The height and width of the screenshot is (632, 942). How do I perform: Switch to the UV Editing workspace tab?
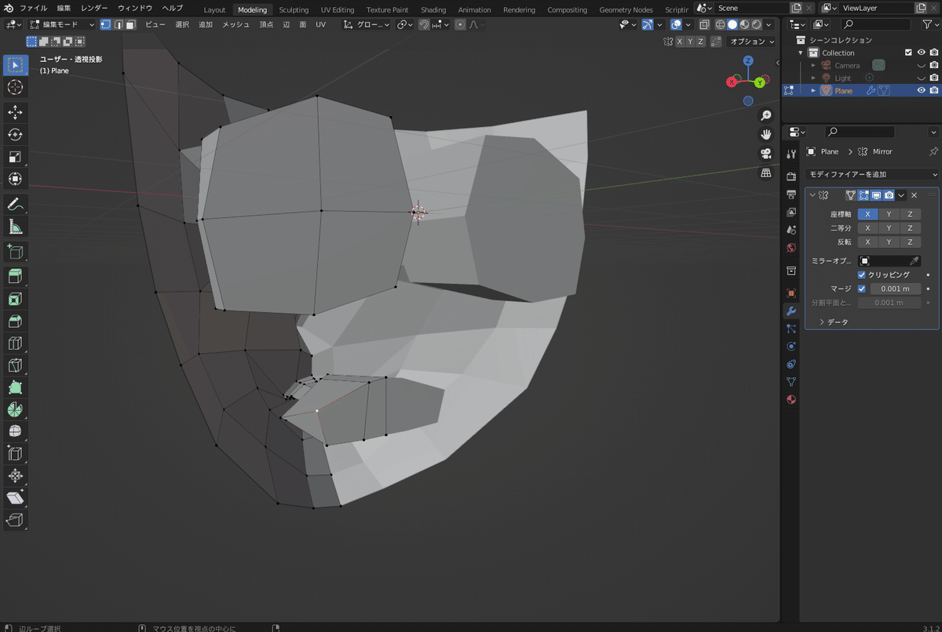337,9
